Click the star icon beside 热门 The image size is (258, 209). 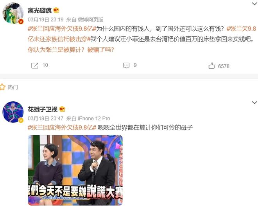[x=2, y=87]
